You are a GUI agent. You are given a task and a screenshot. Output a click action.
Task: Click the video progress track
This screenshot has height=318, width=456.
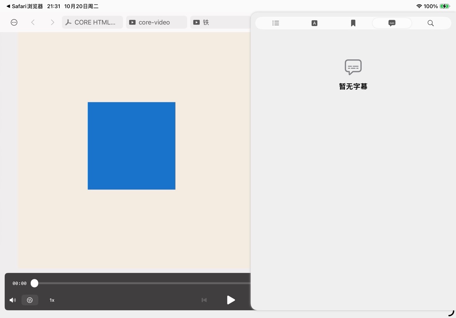pos(143,283)
